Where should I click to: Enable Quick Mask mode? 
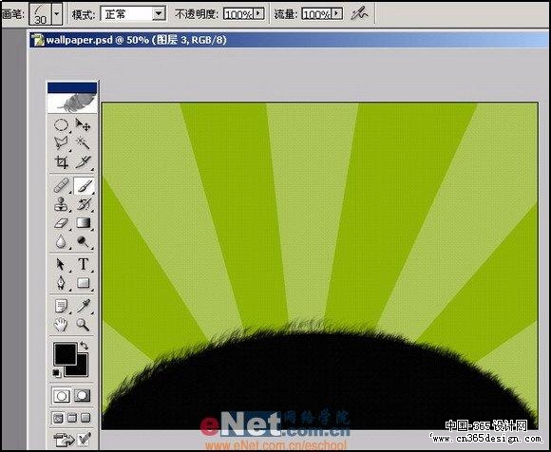[x=83, y=396]
